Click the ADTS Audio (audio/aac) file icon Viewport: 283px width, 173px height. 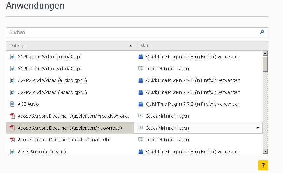coord(12,152)
